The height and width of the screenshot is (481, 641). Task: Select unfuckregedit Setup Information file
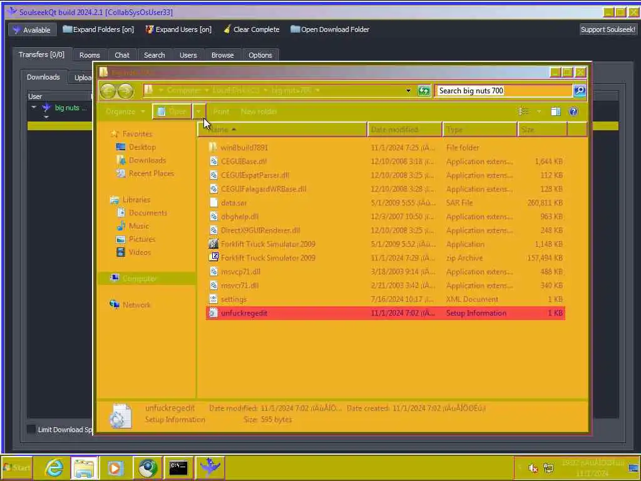385,313
